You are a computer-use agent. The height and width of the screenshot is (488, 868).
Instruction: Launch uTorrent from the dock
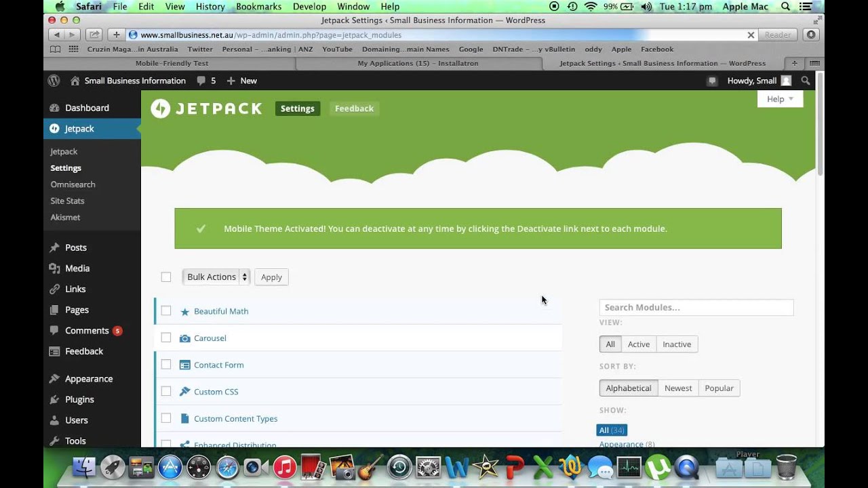tap(657, 467)
